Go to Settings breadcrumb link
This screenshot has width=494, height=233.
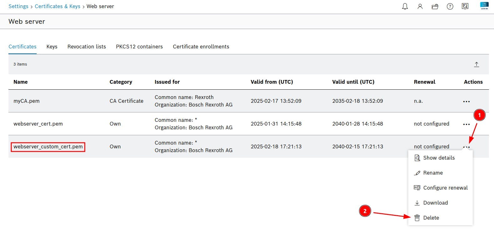[18, 6]
